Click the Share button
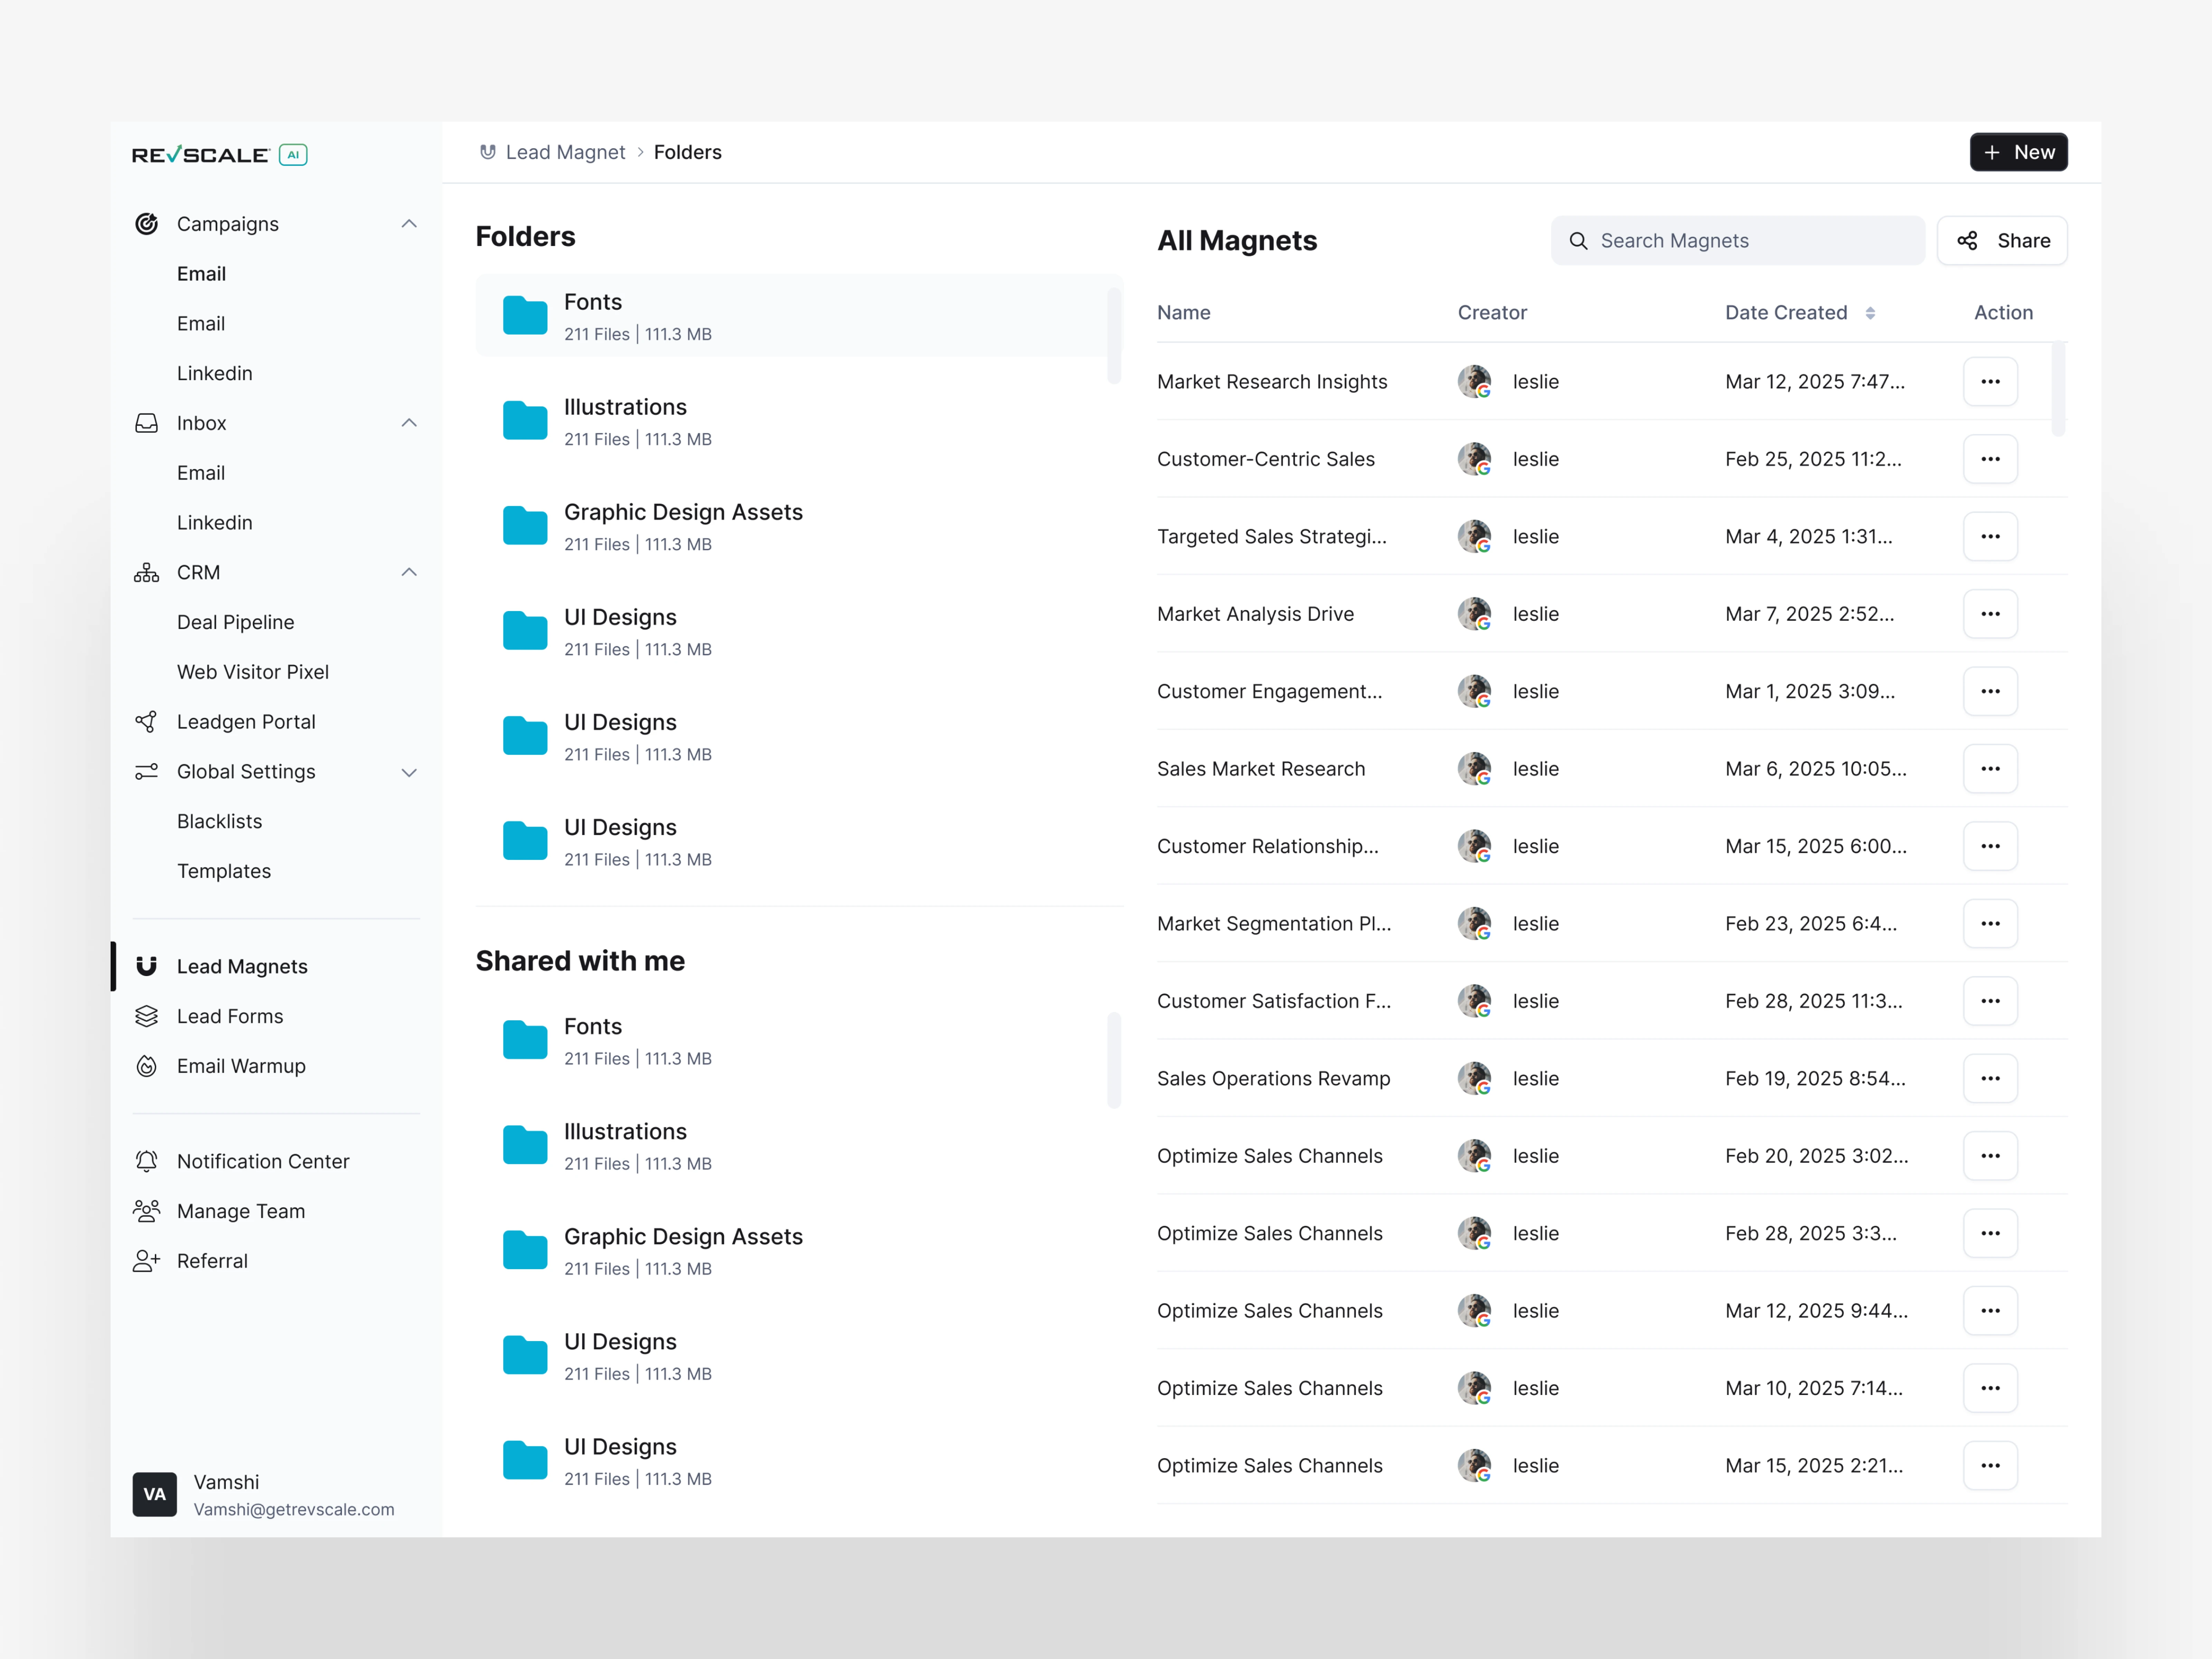The height and width of the screenshot is (1659, 2212). [2002, 241]
